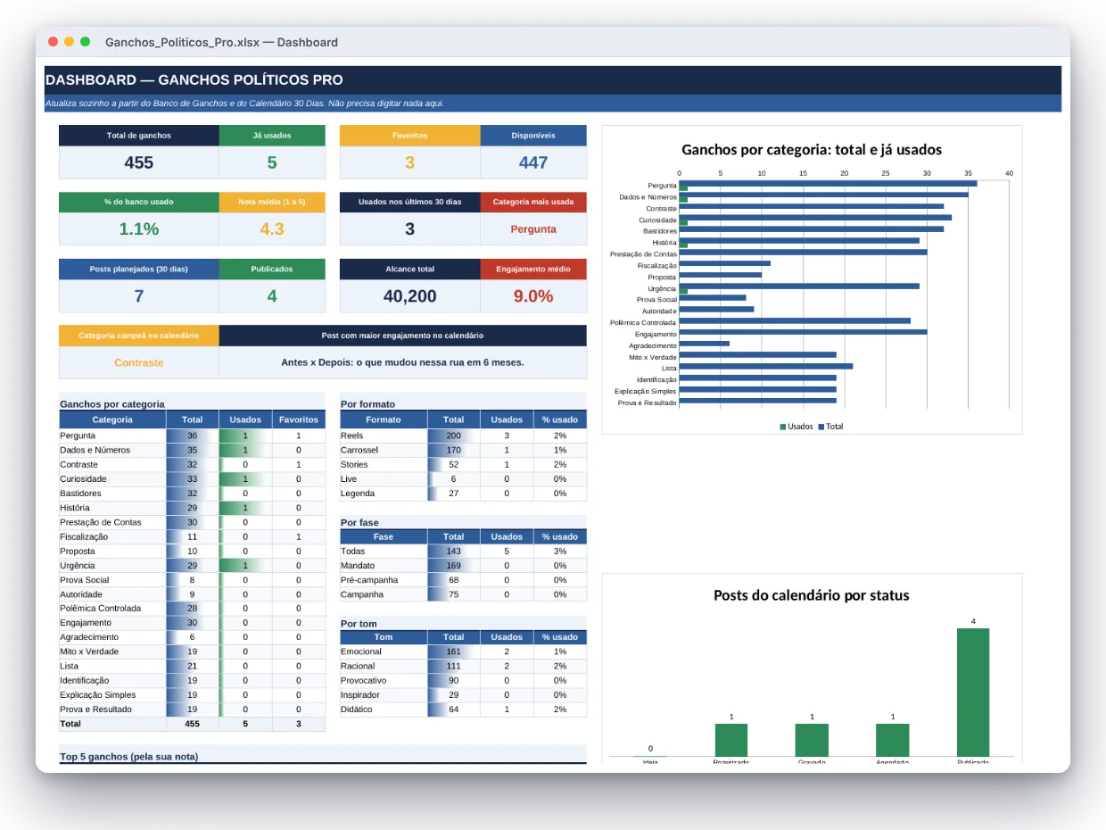This screenshot has width=1106, height=830.
Task: Click the window title Ganchos_Politicos_Pro.xlsx — Dashboard
Action: pos(221,42)
